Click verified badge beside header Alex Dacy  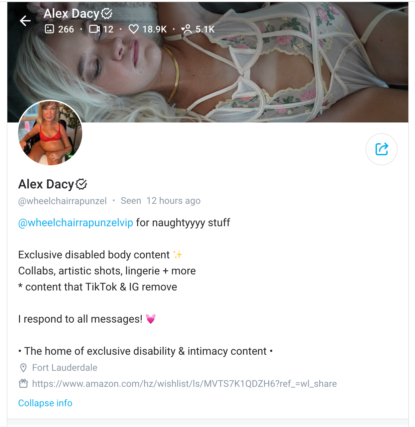point(107,13)
